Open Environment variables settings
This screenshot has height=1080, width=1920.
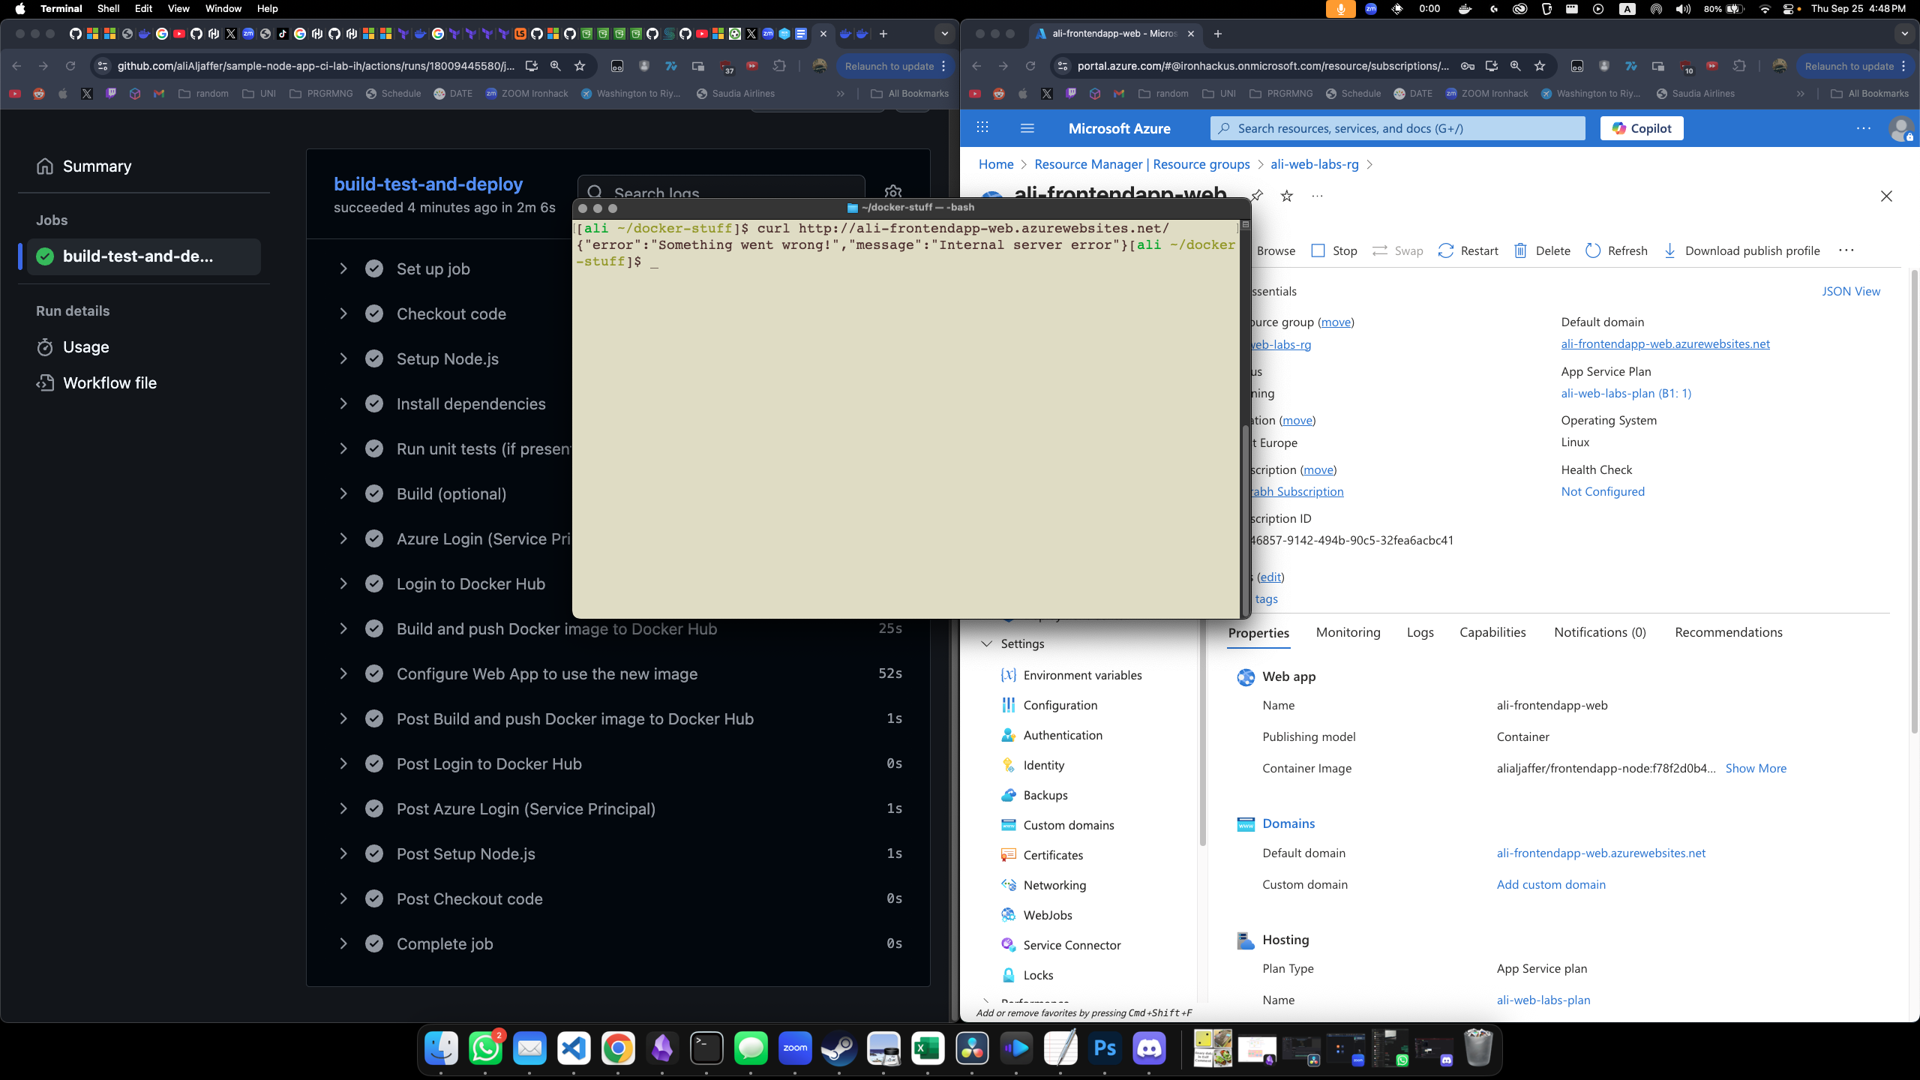[1082, 675]
